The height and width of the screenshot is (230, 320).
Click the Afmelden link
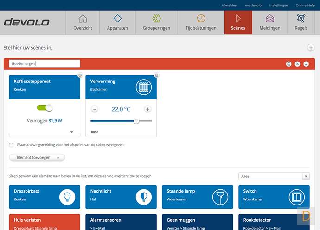pos(229,6)
